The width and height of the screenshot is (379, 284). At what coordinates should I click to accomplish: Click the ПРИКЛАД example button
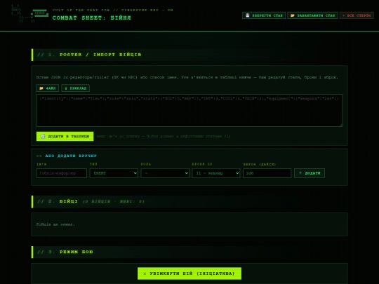tap(75, 88)
